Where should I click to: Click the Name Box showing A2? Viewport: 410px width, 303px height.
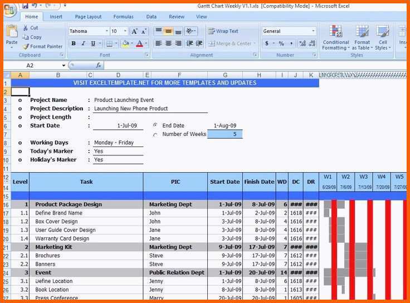click(39, 65)
